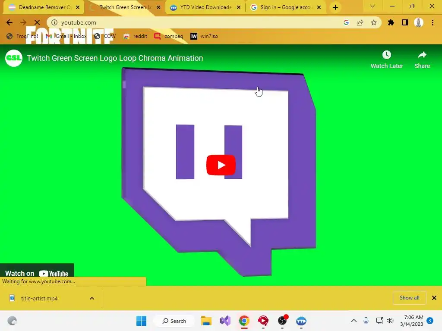The width and height of the screenshot is (442, 331).
Task: Close the Sign in Google tab
Action: point(319,7)
